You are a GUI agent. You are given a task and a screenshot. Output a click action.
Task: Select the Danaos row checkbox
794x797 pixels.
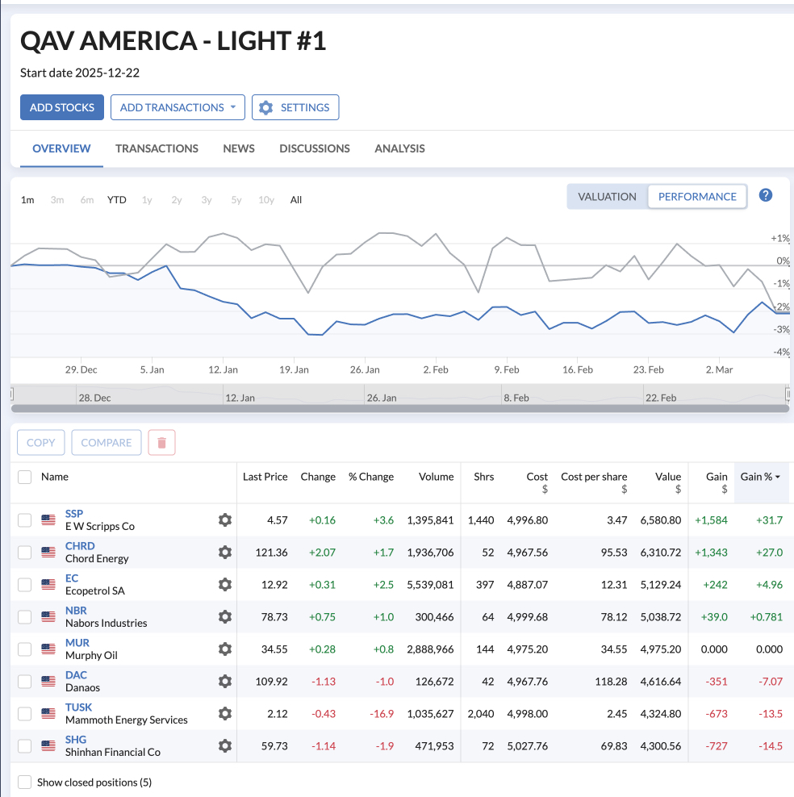pos(25,682)
